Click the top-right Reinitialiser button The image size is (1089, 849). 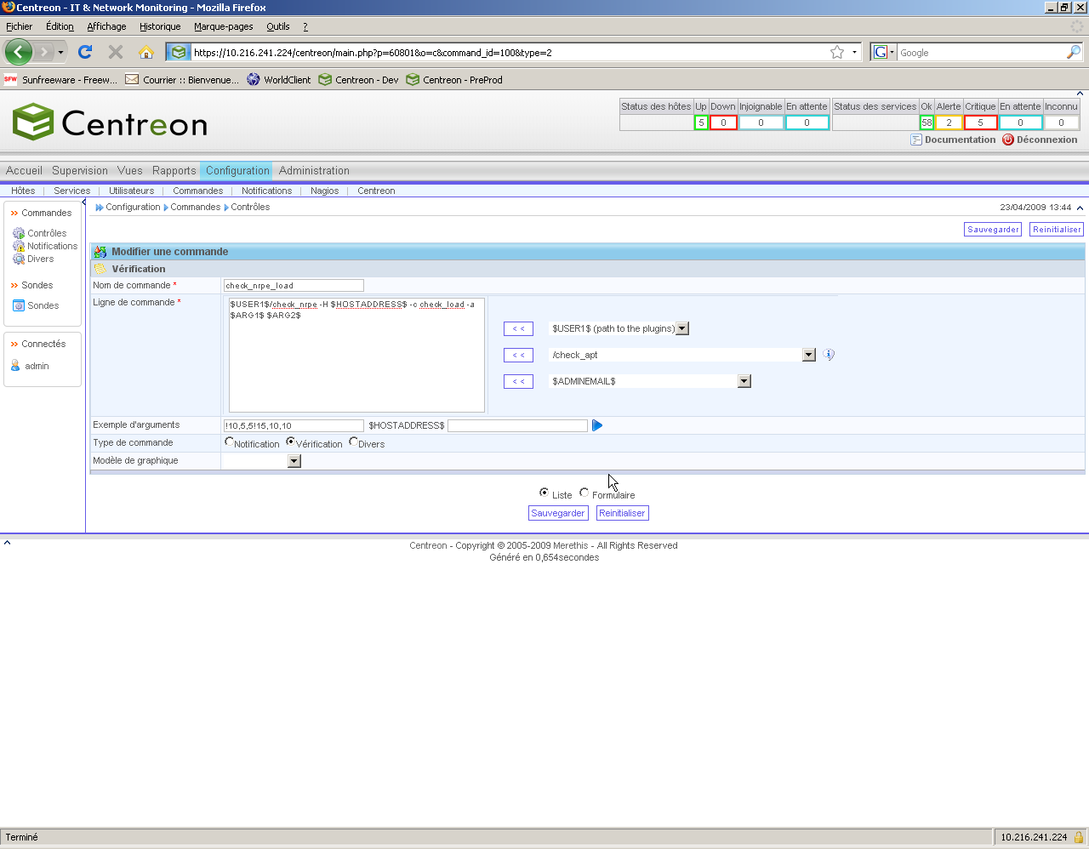click(x=1057, y=229)
